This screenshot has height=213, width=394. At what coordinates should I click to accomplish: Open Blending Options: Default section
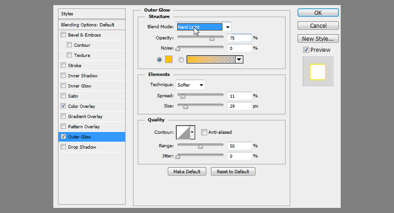88,25
